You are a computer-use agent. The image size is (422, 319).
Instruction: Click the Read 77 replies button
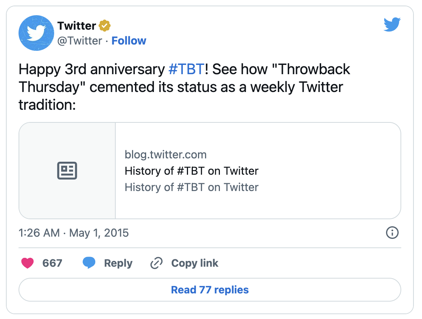[210, 290]
